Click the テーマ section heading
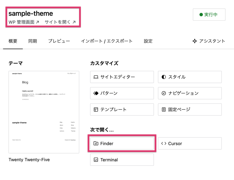Screen dimensions: 234x180 16,63
